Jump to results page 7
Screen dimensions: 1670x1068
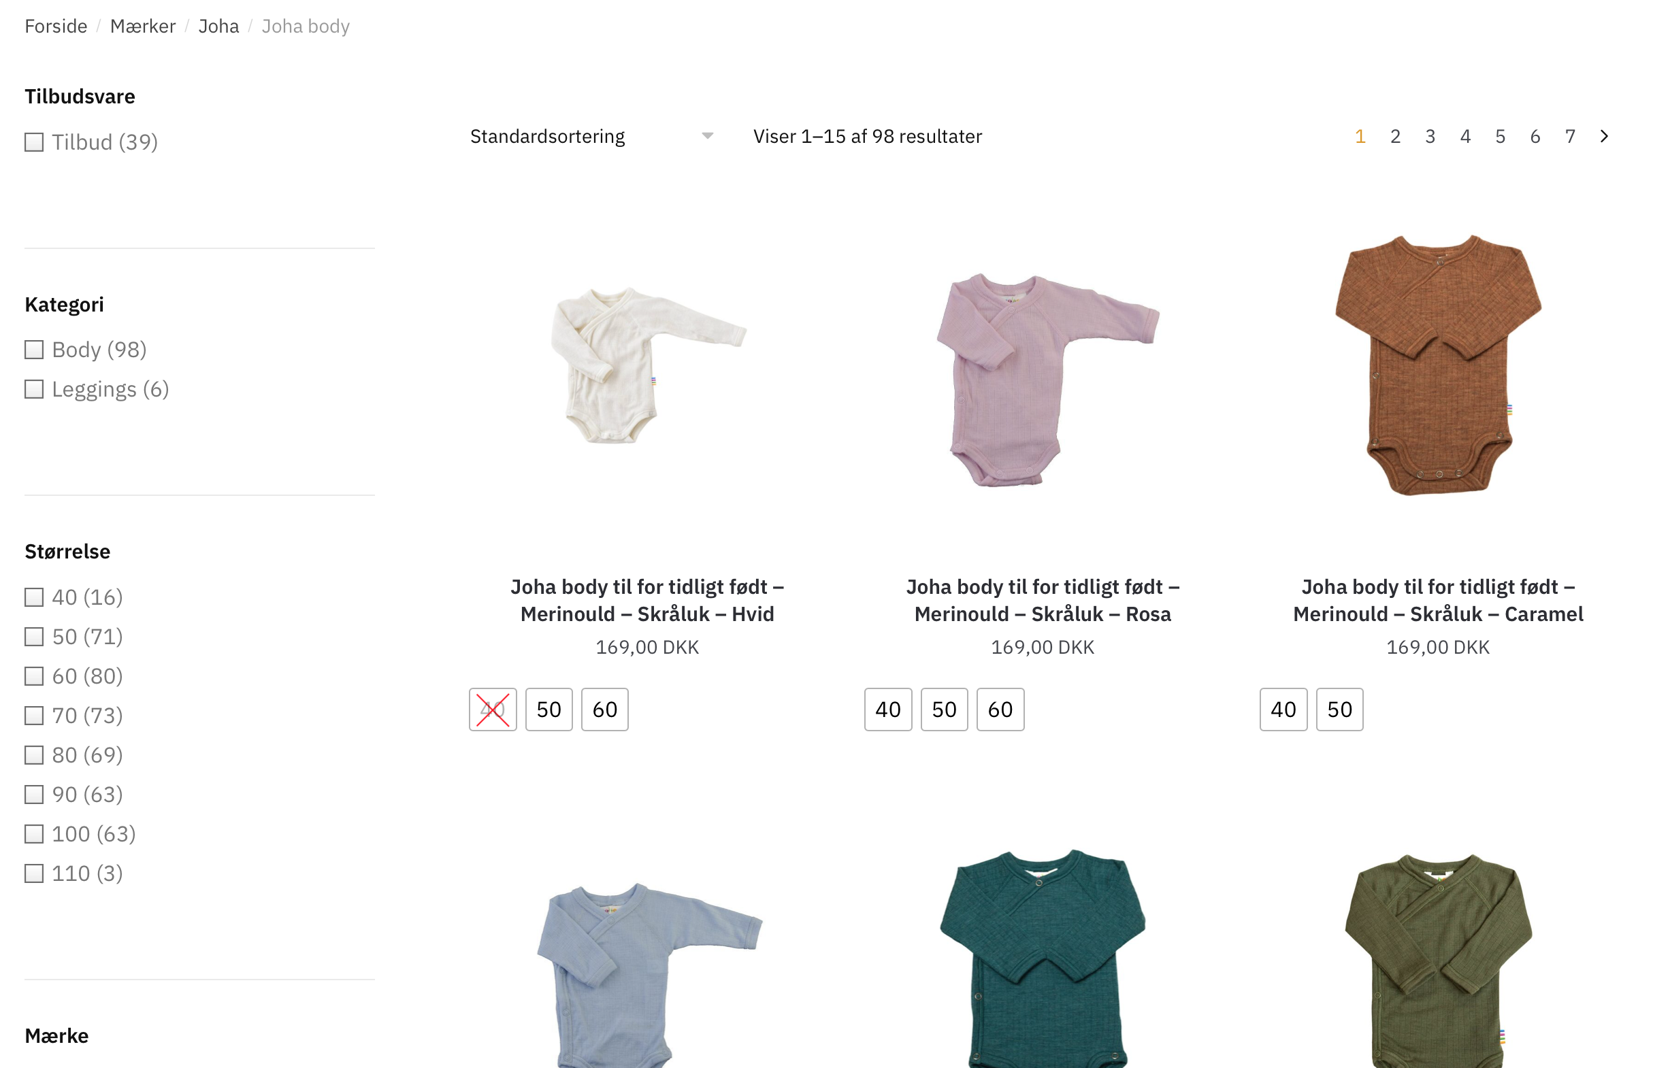click(1569, 137)
